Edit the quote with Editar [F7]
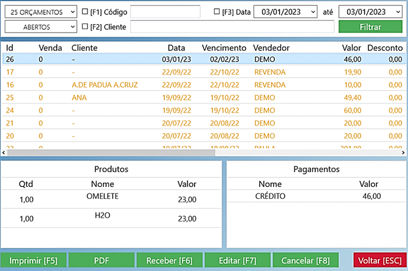The width and height of the screenshot is (408, 271). [237, 260]
